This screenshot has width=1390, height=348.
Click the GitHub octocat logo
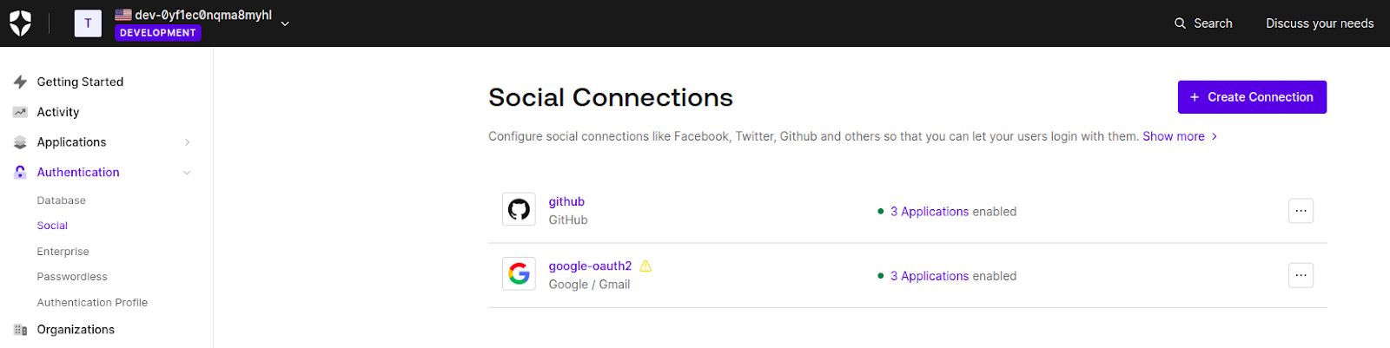click(519, 209)
